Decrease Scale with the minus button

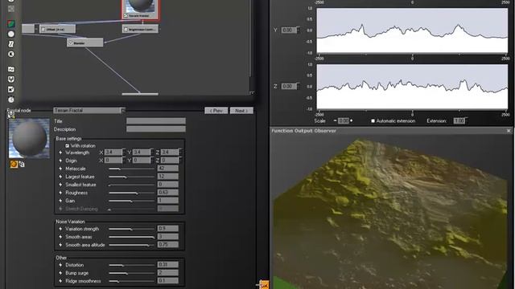pos(335,120)
